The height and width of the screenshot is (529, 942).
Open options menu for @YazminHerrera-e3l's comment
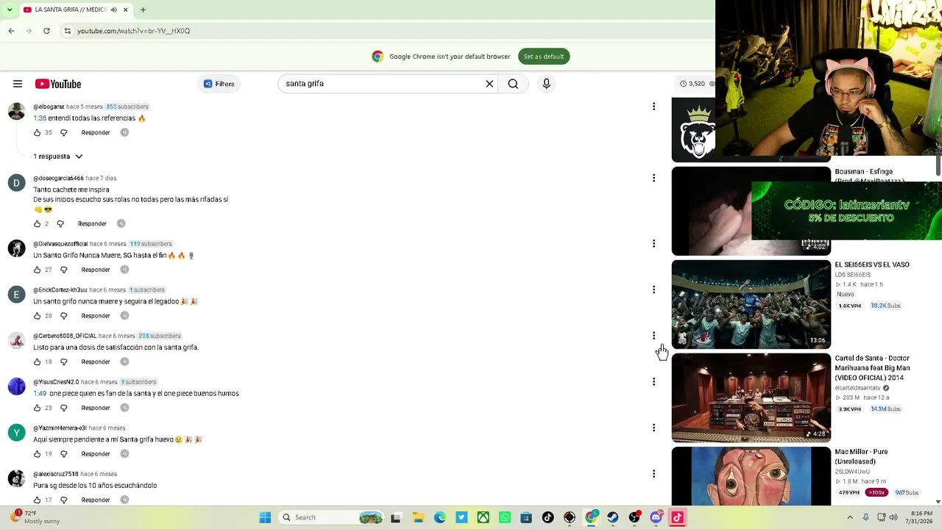coord(654,428)
